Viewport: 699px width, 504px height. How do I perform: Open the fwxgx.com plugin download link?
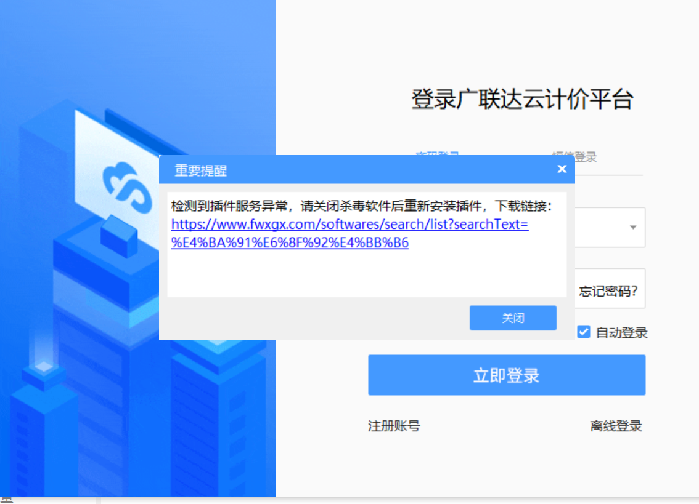coord(349,233)
